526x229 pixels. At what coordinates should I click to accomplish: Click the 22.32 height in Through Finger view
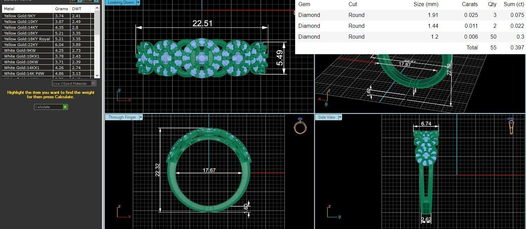point(157,170)
